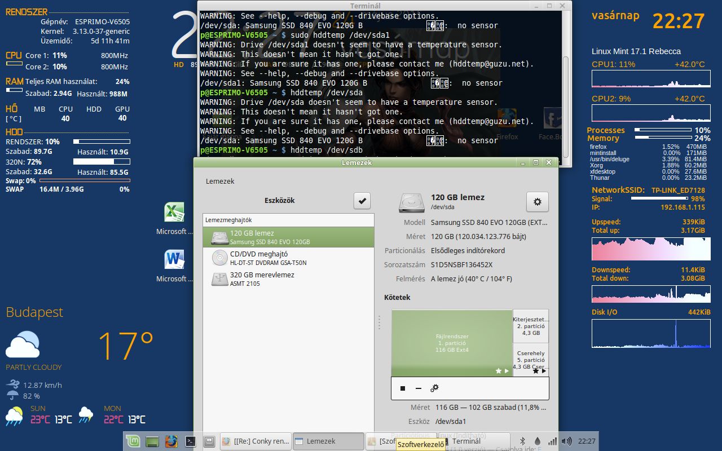Select the Fájlrendszer 1. partíció 116 GB block
The height and width of the screenshot is (451, 722).
click(452, 343)
